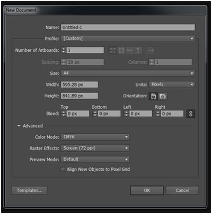The image size is (212, 214).
Task: Open the Size dropdown showing A4
Action: pos(128,73)
